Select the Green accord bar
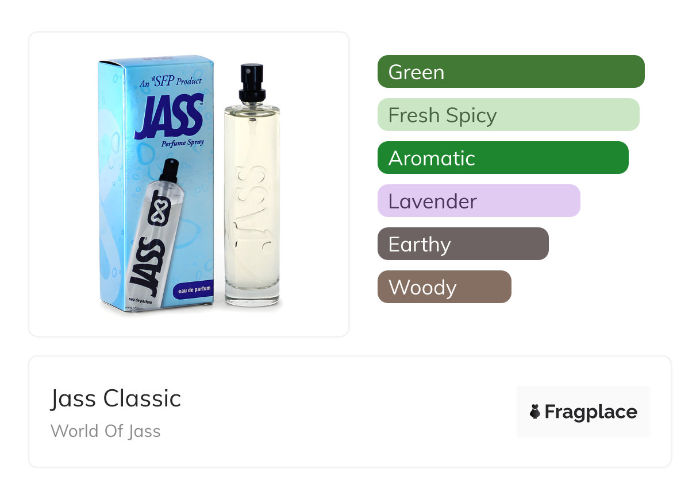The image size is (700, 496). pos(510,72)
